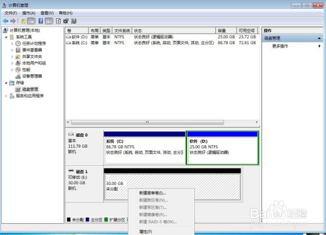Open the 操作(A) menu
This screenshot has width=326, height=235.
pos(29,13)
